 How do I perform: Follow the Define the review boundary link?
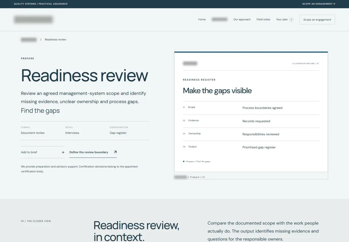93,152
